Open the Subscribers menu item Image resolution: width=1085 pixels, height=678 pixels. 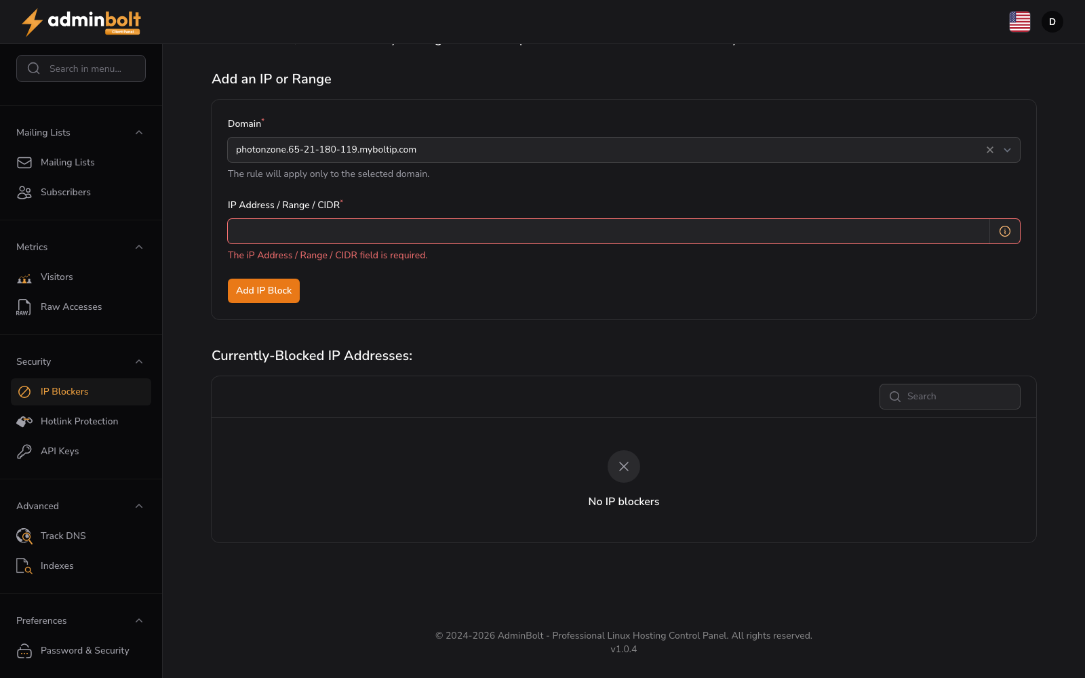(81, 193)
